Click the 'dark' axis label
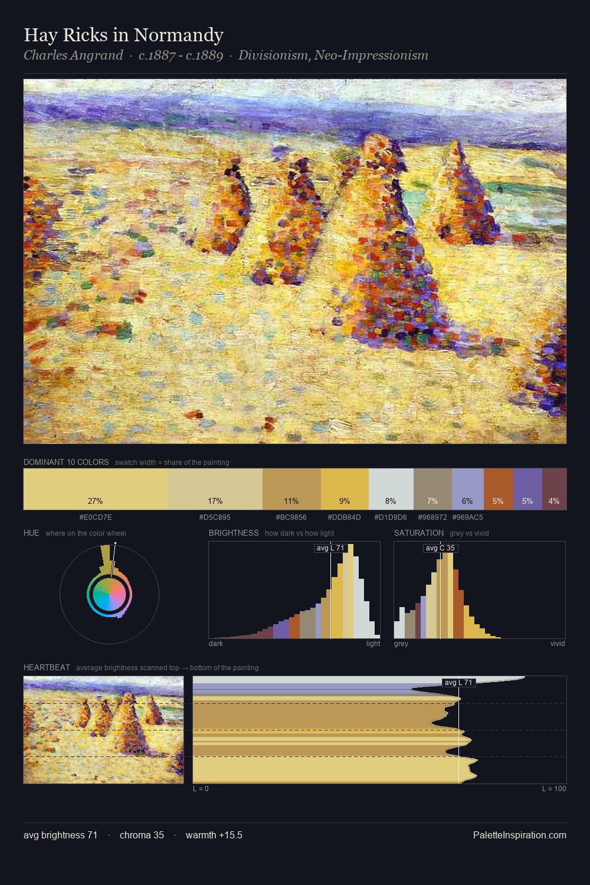Screen dimensions: 590x885 (x=216, y=644)
